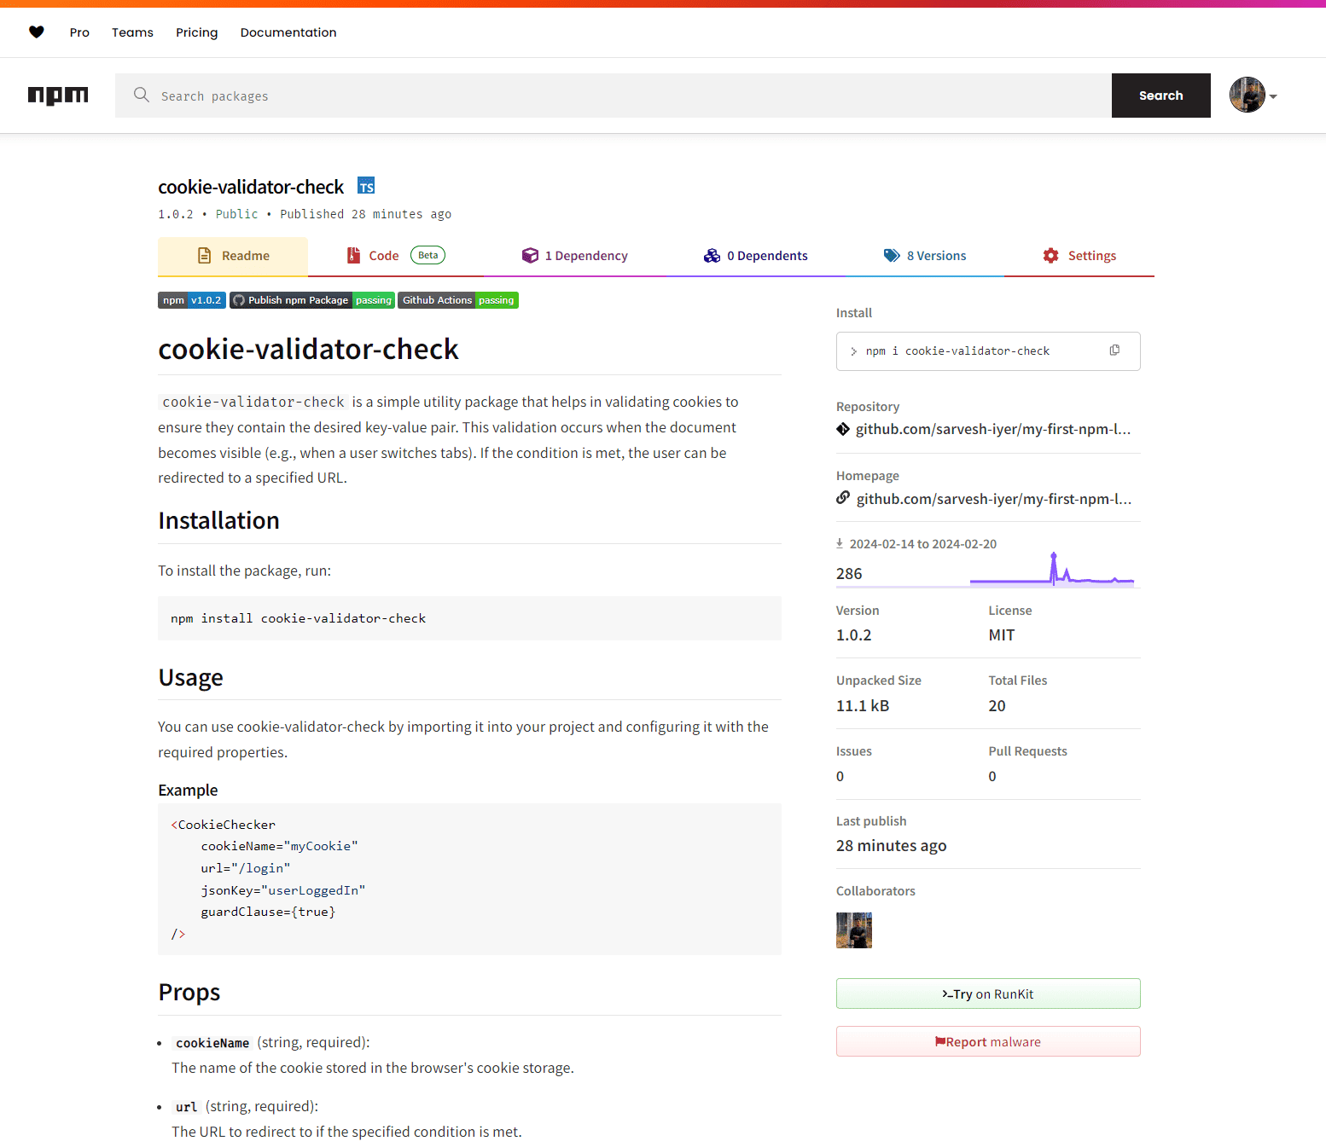
Task: Click the Props heading
Action: pyautogui.click(x=189, y=993)
